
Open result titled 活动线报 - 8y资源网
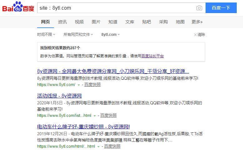pos(59,96)
